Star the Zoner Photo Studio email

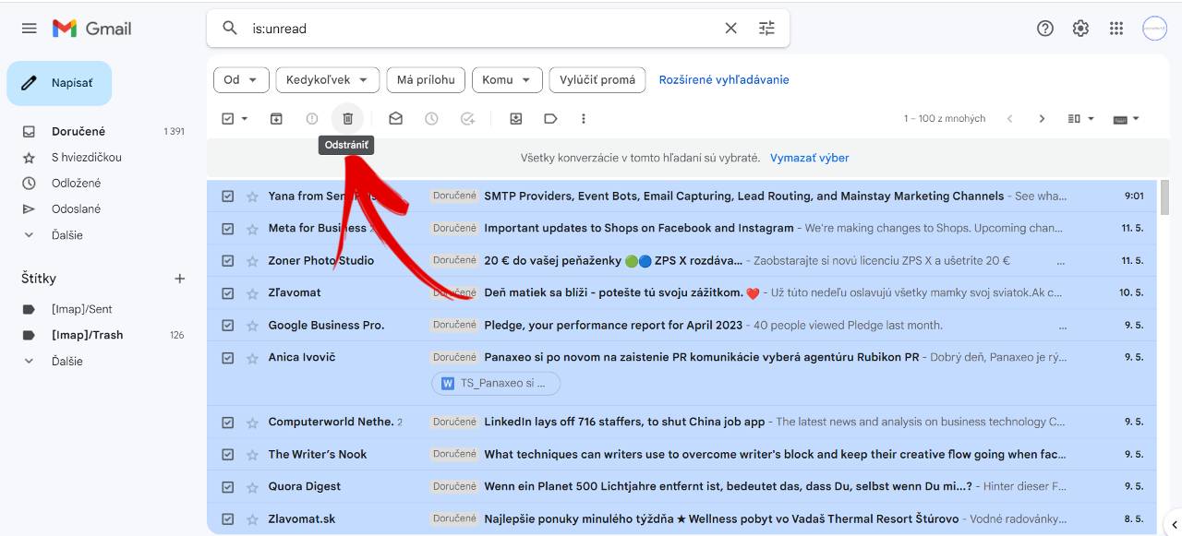tap(252, 261)
